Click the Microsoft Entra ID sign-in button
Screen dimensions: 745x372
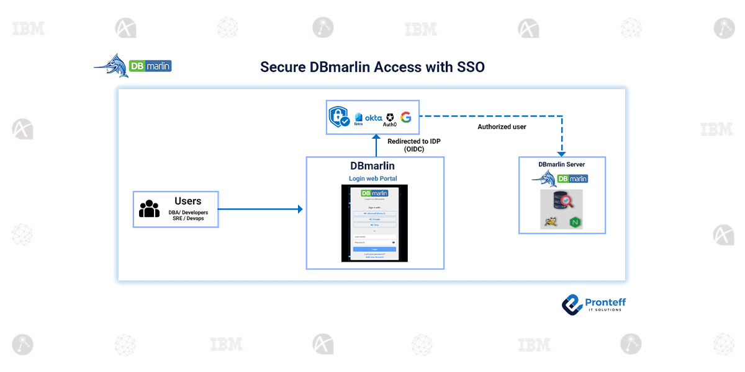coord(374,213)
